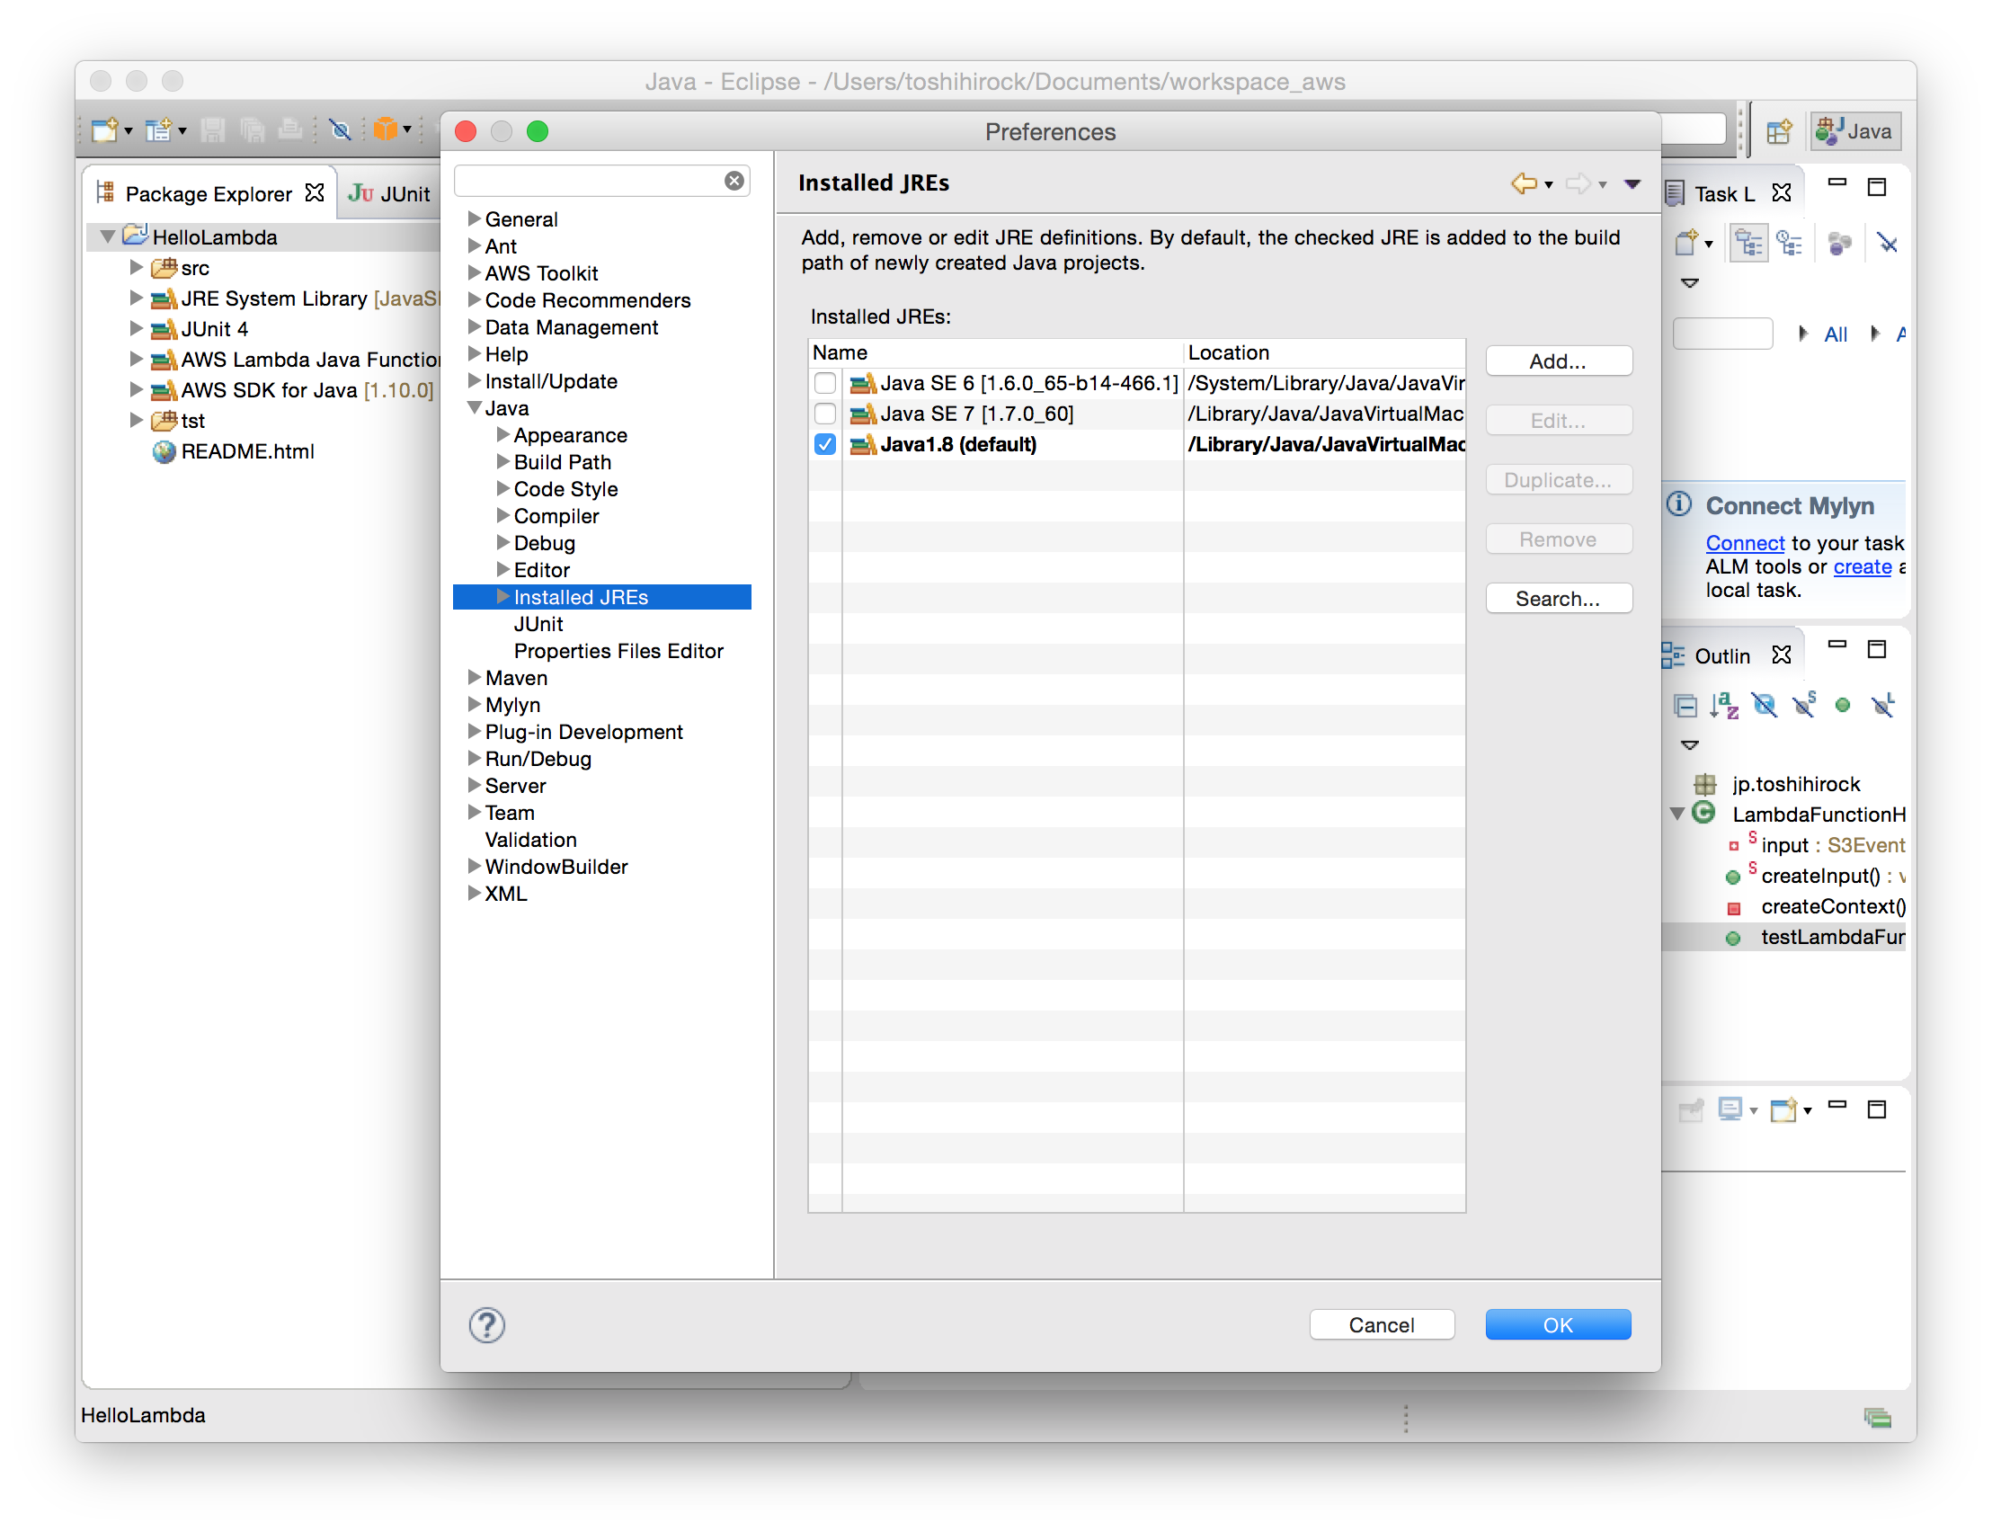Select Installed JREs in preference tree
Image resolution: width=1992 pixels, height=1532 pixels.
click(x=582, y=596)
